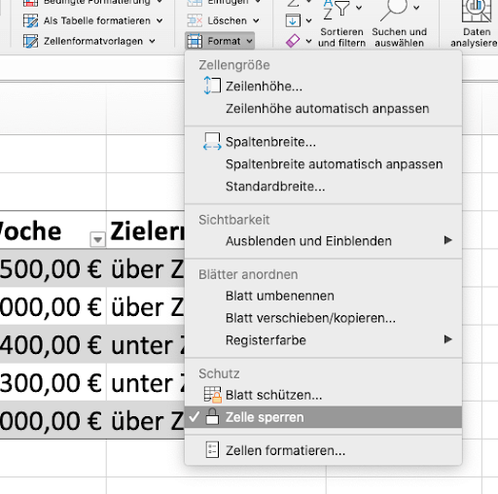Click the Format ribbon icon
Viewport: 498px width, 494px height.
coord(195,41)
